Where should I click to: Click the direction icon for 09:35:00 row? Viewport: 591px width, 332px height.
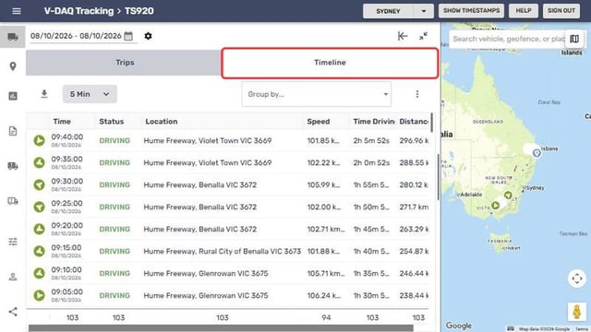39,162
